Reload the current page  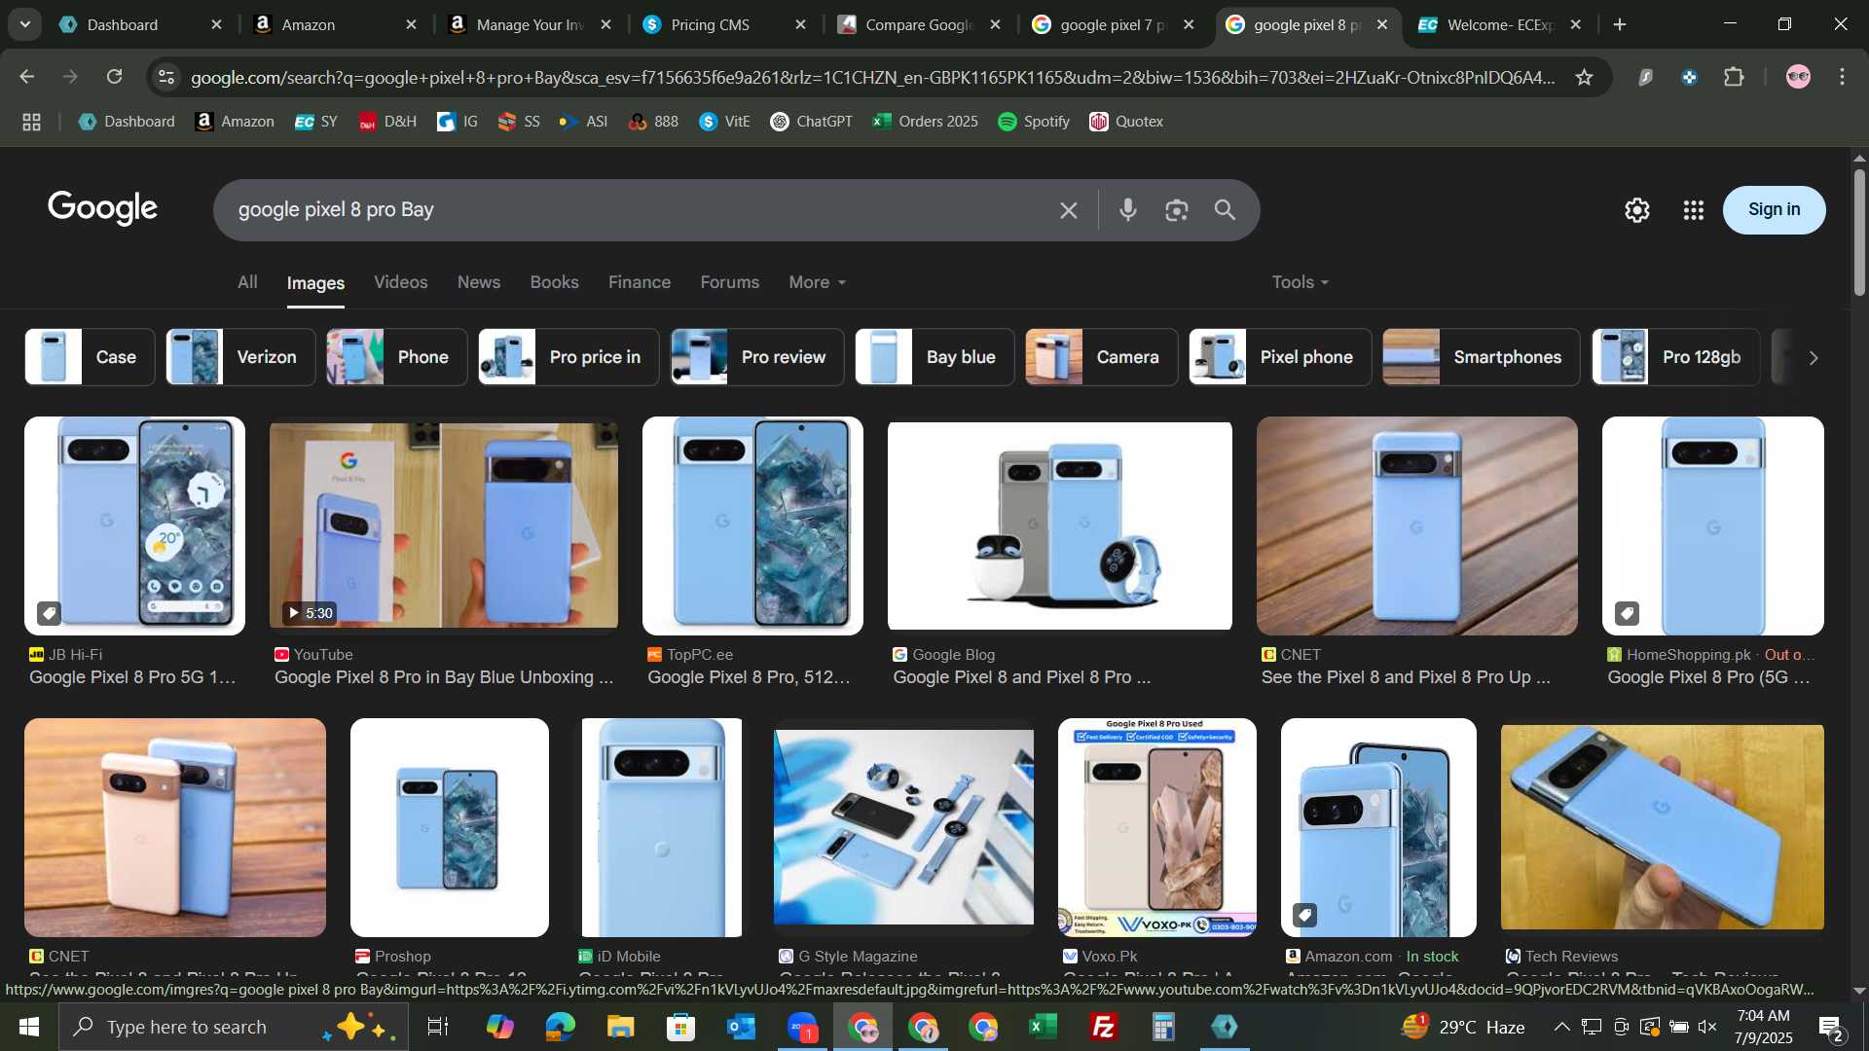click(114, 77)
